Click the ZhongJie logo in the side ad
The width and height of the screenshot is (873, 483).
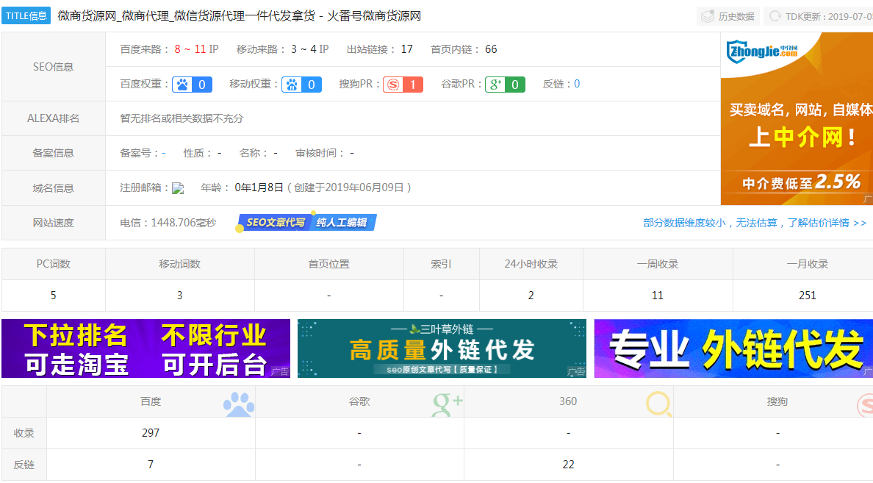762,52
